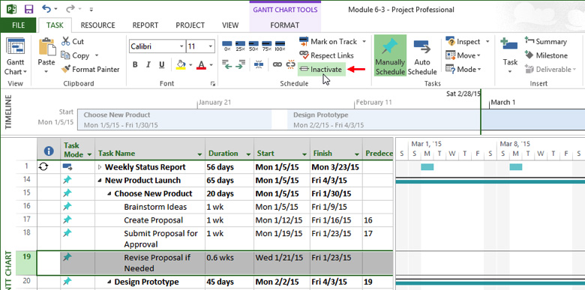The height and width of the screenshot is (290, 585).
Task: Switch to the PROJECT tab
Action: (190, 25)
